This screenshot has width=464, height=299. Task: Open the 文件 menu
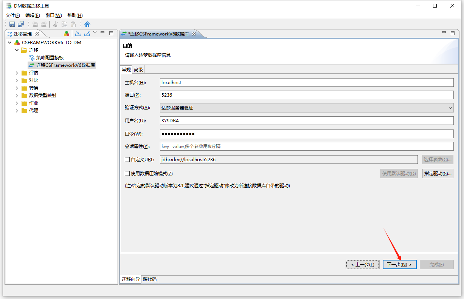click(13, 15)
